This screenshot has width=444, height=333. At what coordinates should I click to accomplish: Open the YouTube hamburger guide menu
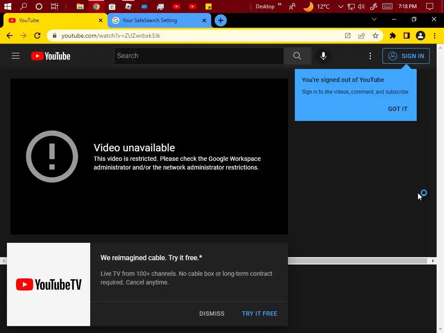pos(16,56)
